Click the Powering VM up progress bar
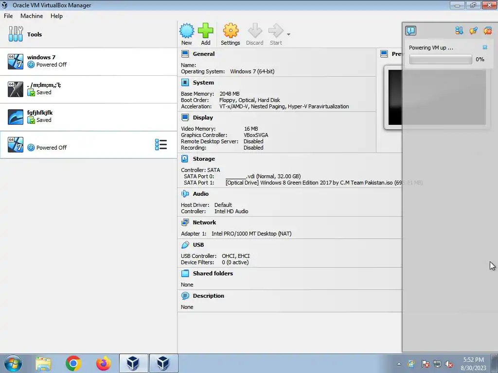Image resolution: width=498 pixels, height=373 pixels. (441, 59)
